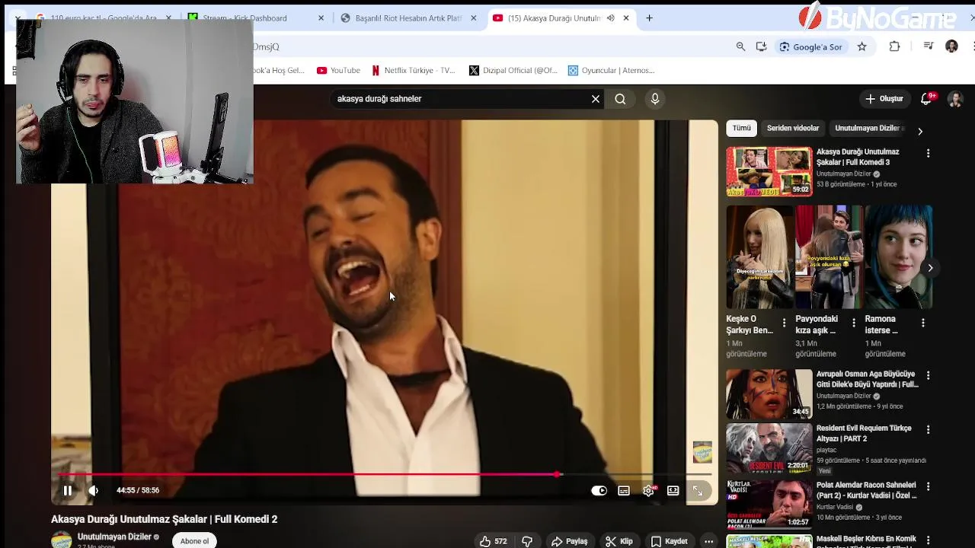
Task: Open the browser extensions puzzle icon
Action: pyautogui.click(x=894, y=46)
